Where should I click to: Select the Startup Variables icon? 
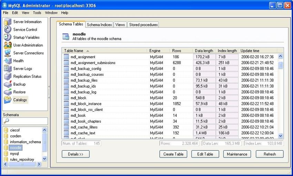pyautogui.click(x=8, y=37)
